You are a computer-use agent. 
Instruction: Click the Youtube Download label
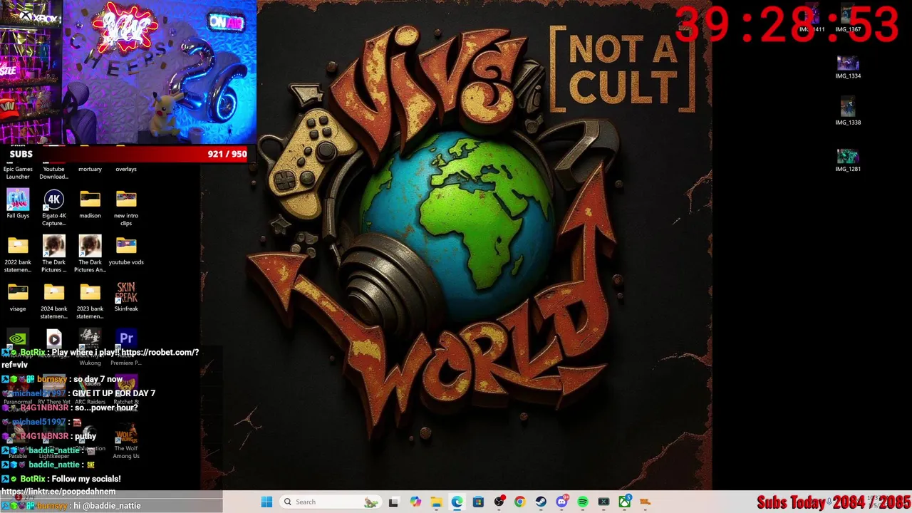54,172
